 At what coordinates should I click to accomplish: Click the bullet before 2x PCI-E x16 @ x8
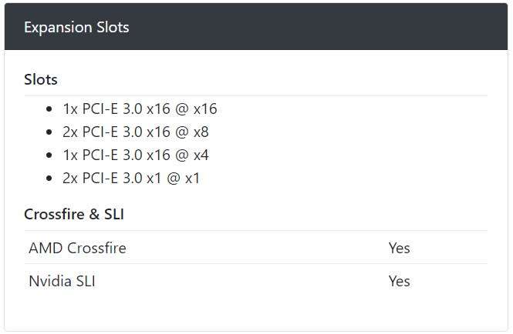[x=49, y=132]
